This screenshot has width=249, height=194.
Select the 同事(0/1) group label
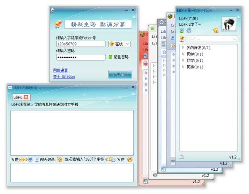(195, 67)
